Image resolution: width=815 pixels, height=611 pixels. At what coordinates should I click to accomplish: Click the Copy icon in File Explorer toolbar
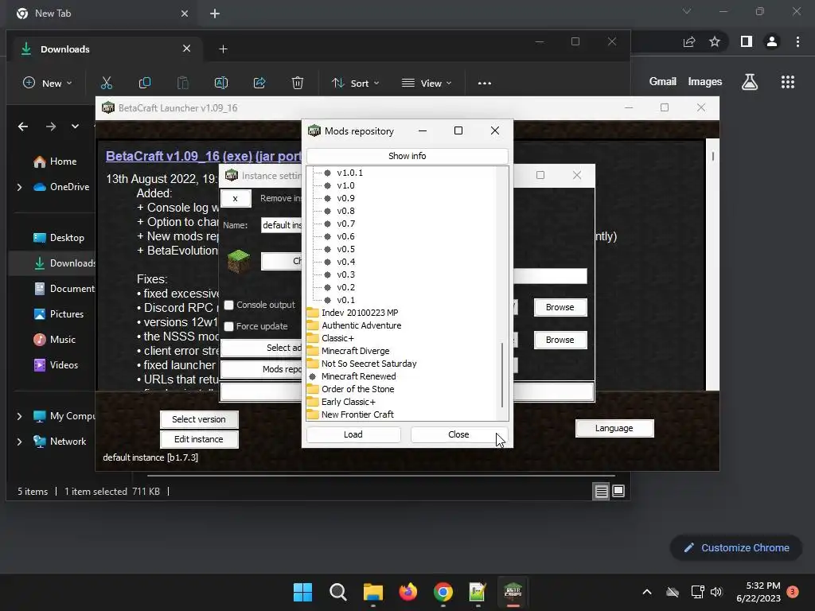pyautogui.click(x=145, y=83)
